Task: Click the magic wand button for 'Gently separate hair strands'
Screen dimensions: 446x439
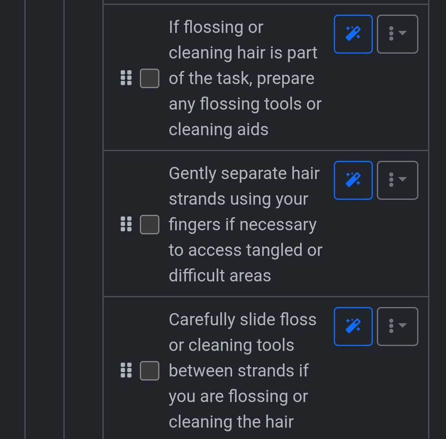Action: [x=353, y=180]
